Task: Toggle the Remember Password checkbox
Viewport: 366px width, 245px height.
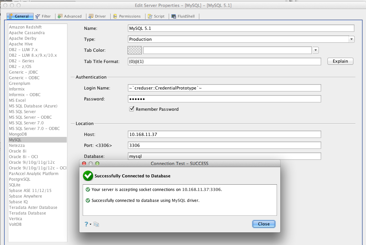Action: [132, 109]
